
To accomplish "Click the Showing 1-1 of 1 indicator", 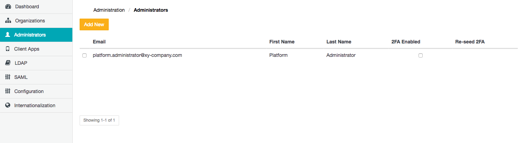I will (99, 120).
